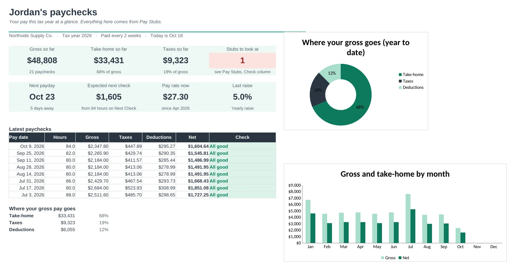
Task: Click "Paid every 2 weeks" text
Action: (x=121, y=36)
